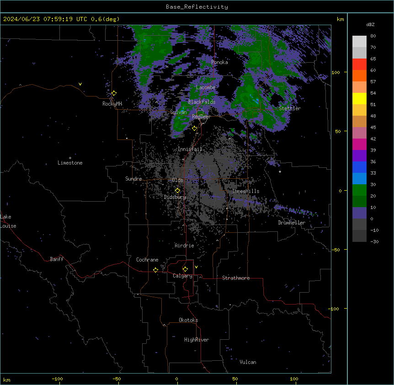This screenshot has height=385, width=394.
Task: Select the Didsbury label
Action: (175, 197)
